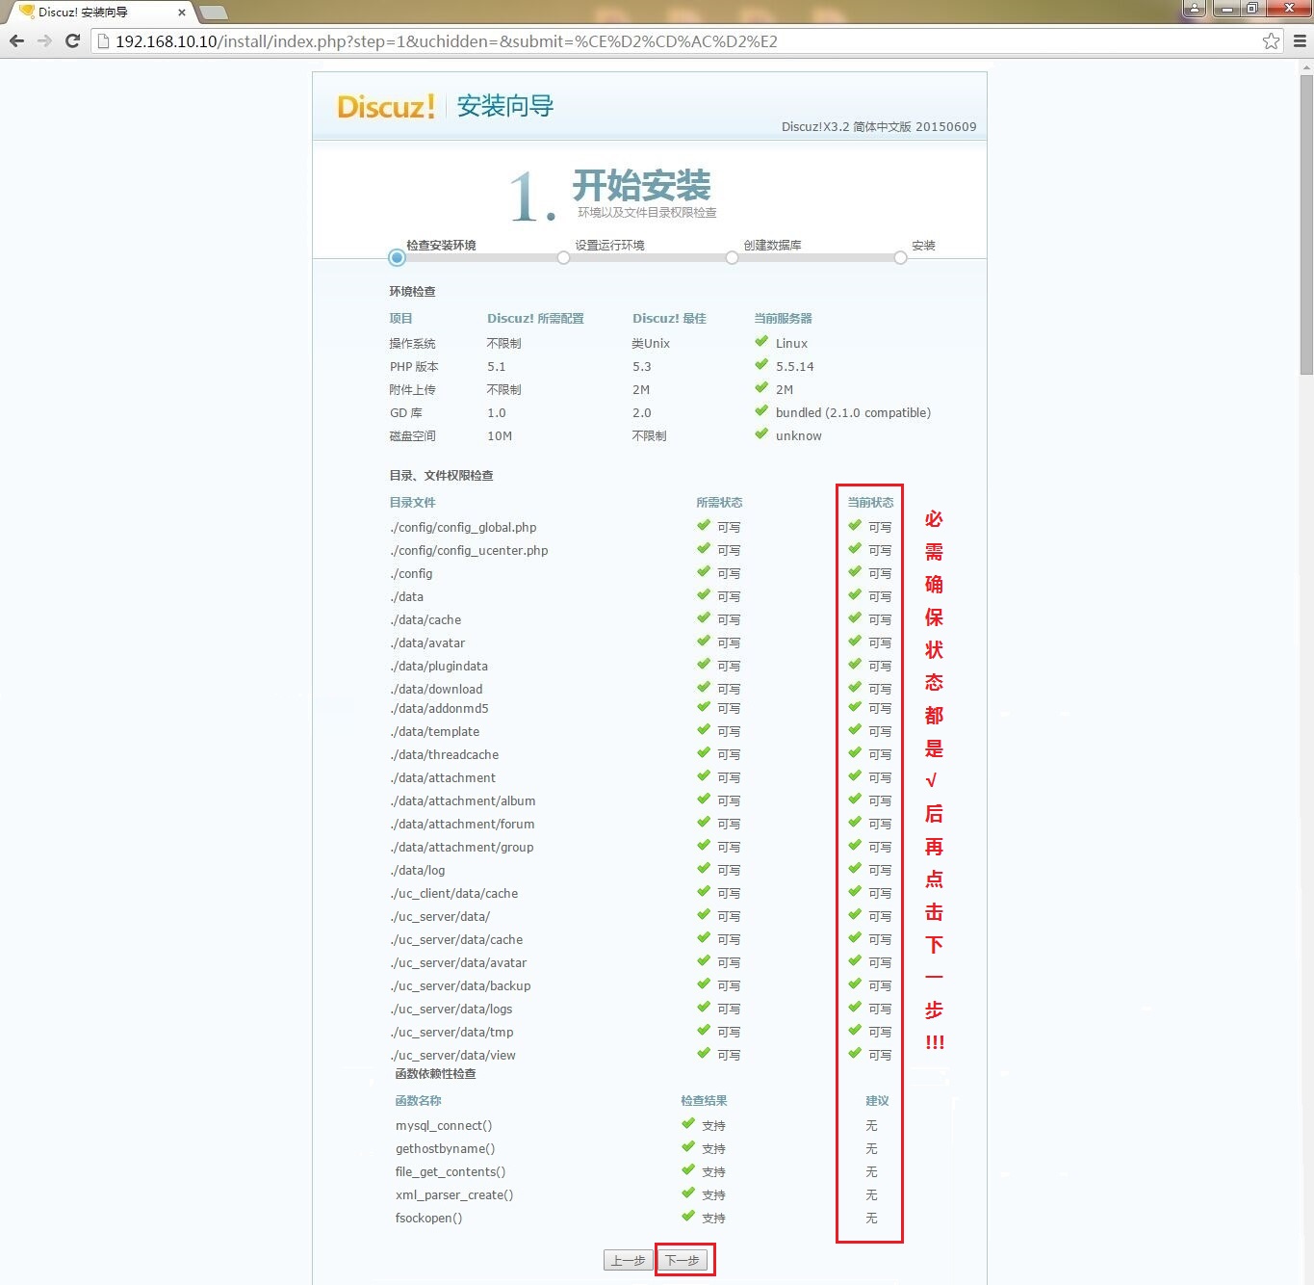Click the user profile button in title bar
Image resolution: width=1314 pixels, height=1285 pixels.
pos(1194,9)
